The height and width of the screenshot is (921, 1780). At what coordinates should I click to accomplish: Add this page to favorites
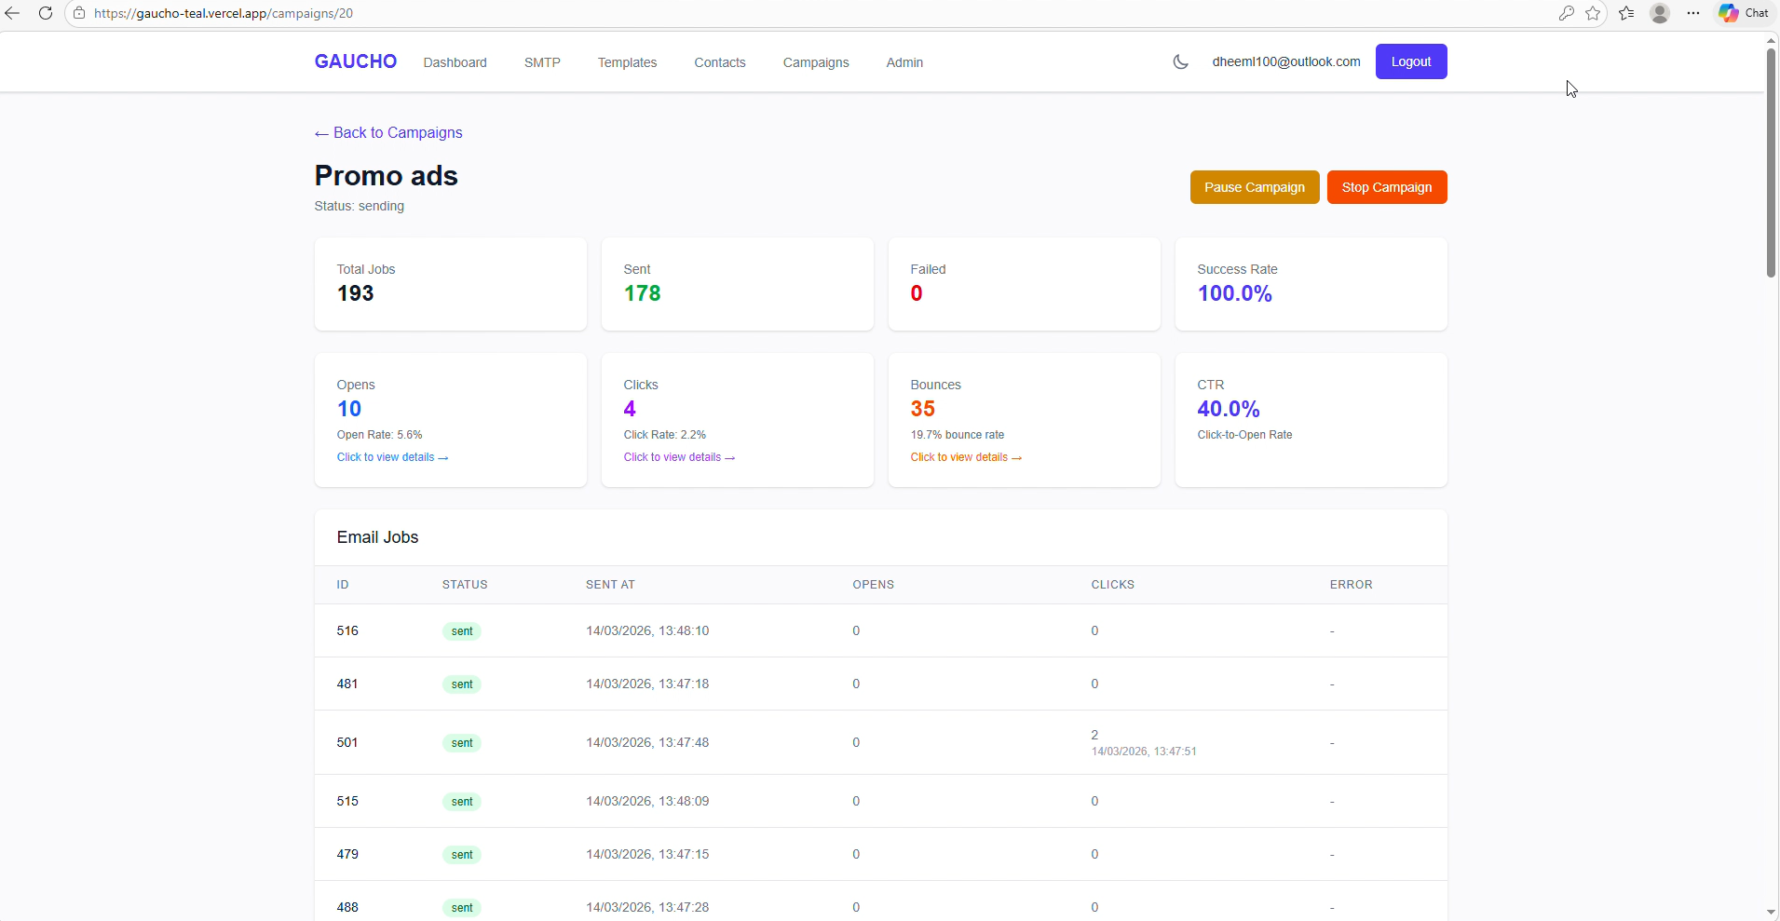point(1595,14)
